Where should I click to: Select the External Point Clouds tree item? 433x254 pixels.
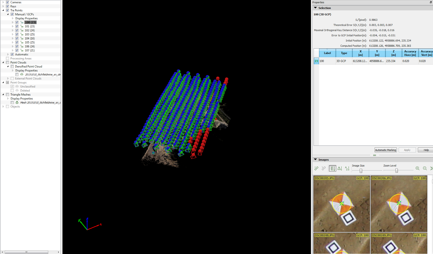(28, 79)
